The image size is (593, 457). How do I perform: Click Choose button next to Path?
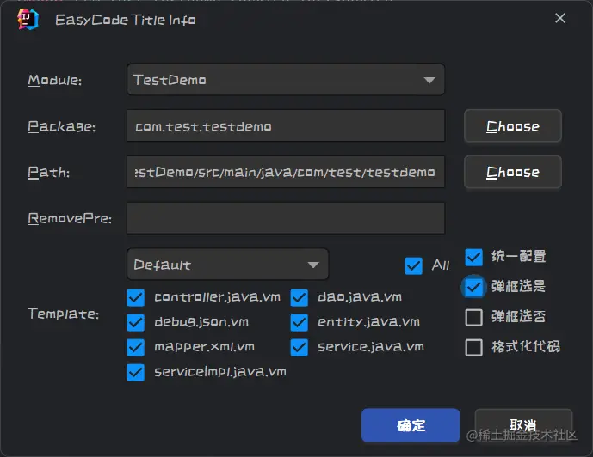coord(512,172)
